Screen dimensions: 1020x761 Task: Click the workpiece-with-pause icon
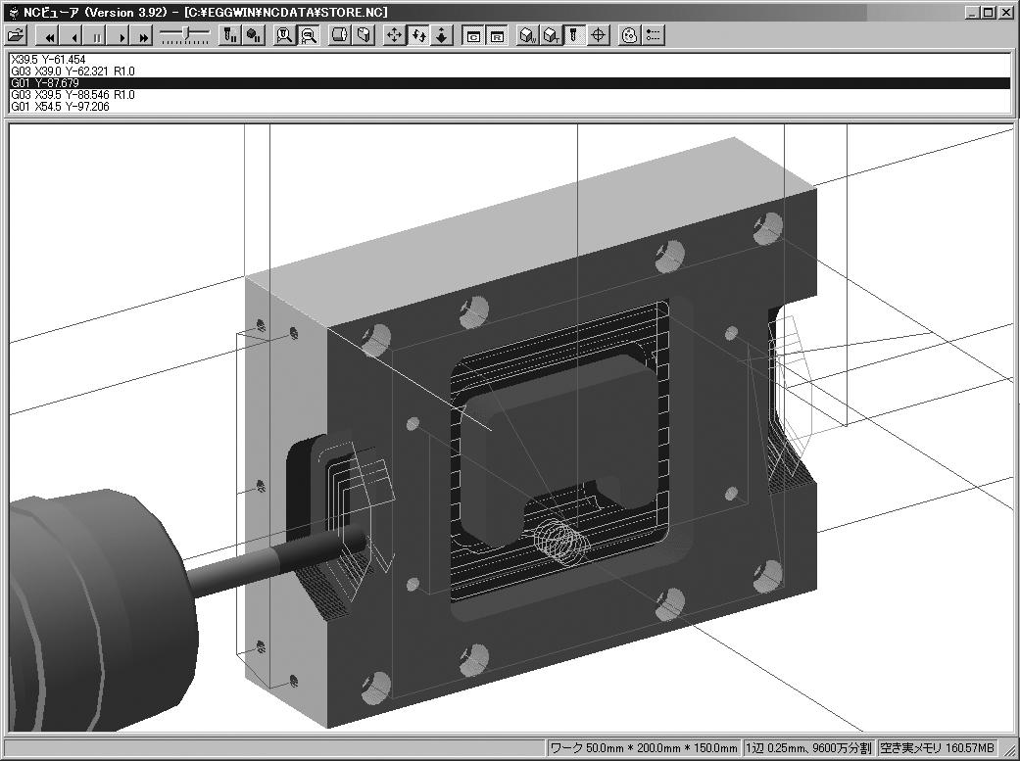(x=253, y=35)
